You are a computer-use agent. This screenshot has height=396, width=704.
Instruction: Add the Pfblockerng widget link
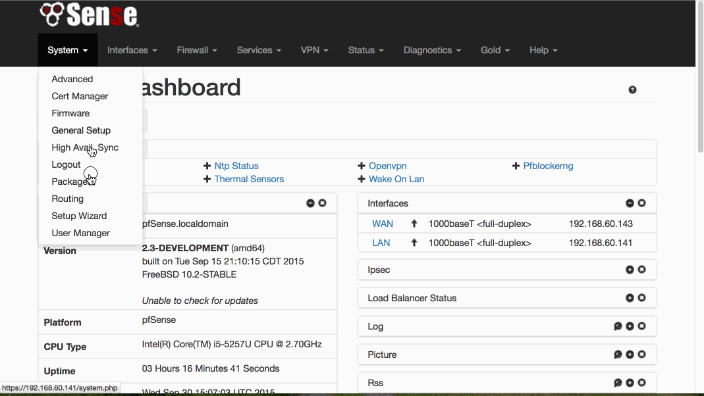tap(548, 166)
